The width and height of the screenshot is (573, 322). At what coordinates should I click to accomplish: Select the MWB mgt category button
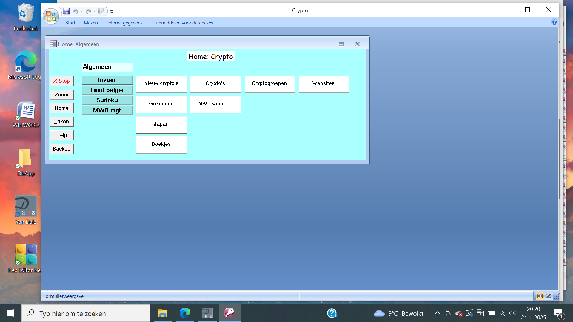107,110
